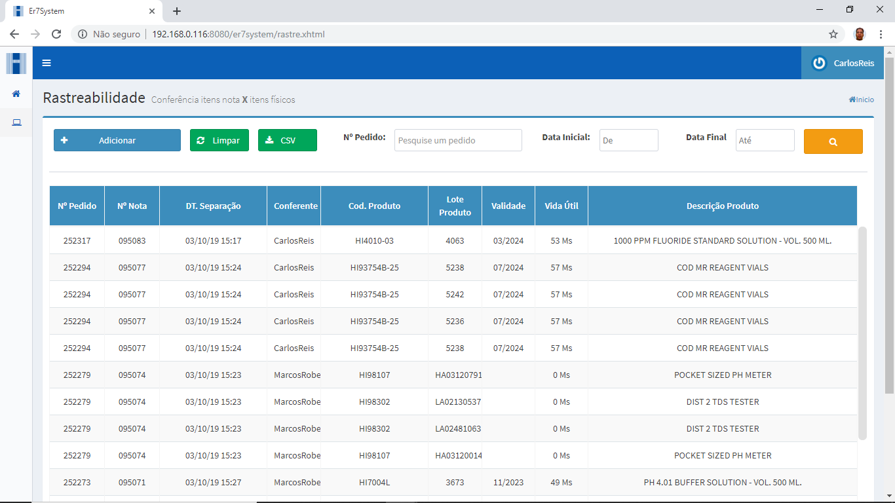895x503 pixels.
Task: Click note number 095071 cell
Action: pos(132,482)
